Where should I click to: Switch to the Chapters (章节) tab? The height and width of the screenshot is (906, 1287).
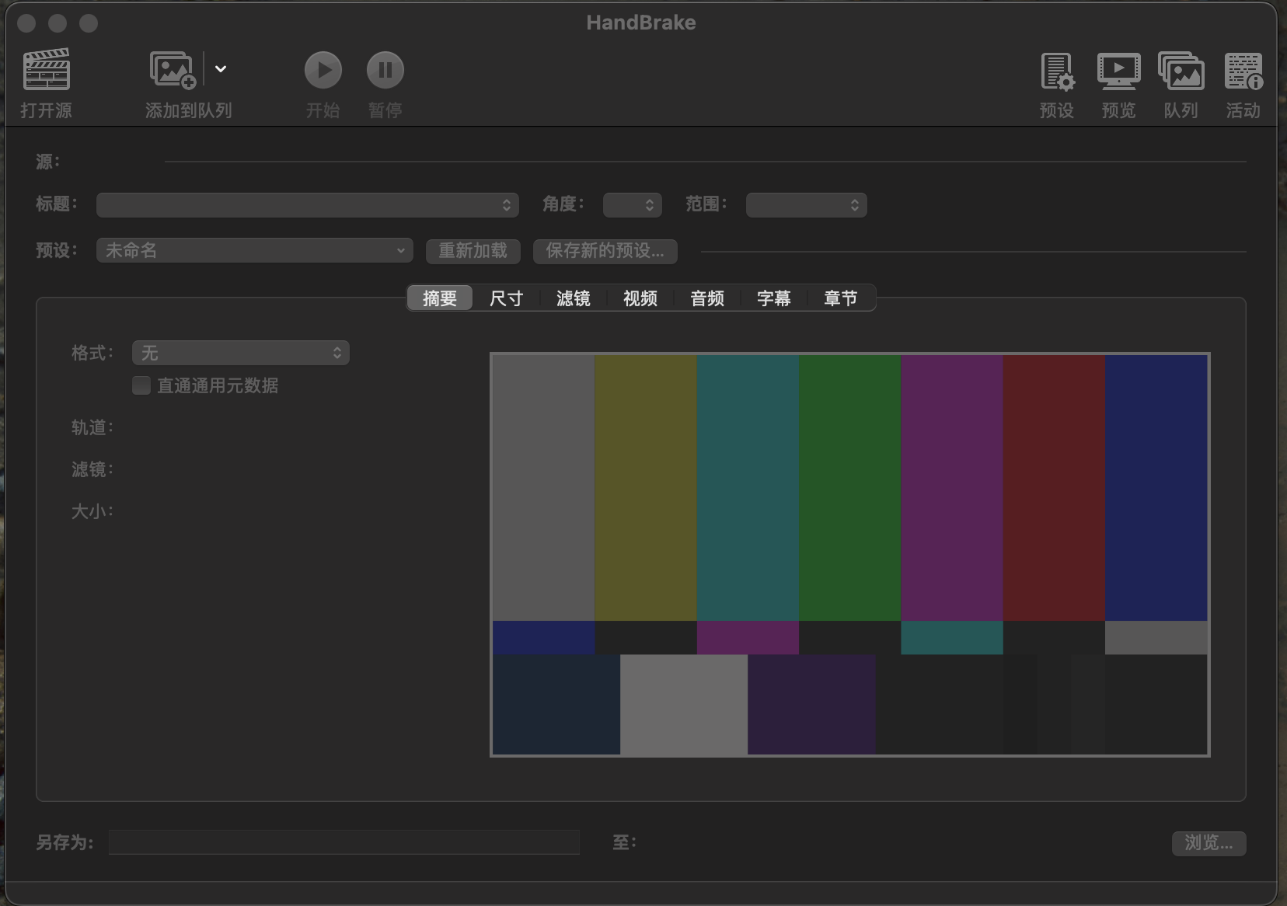click(841, 298)
